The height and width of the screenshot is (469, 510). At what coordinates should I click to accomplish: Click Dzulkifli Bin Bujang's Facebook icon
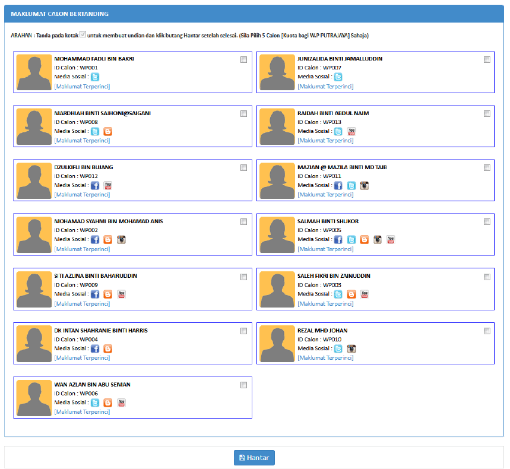95,185
